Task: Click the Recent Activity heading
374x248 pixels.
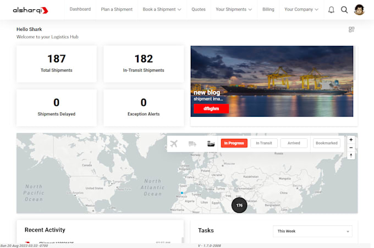Action: (x=45, y=230)
